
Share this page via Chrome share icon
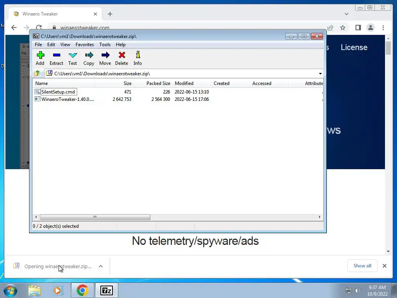[x=330, y=28]
